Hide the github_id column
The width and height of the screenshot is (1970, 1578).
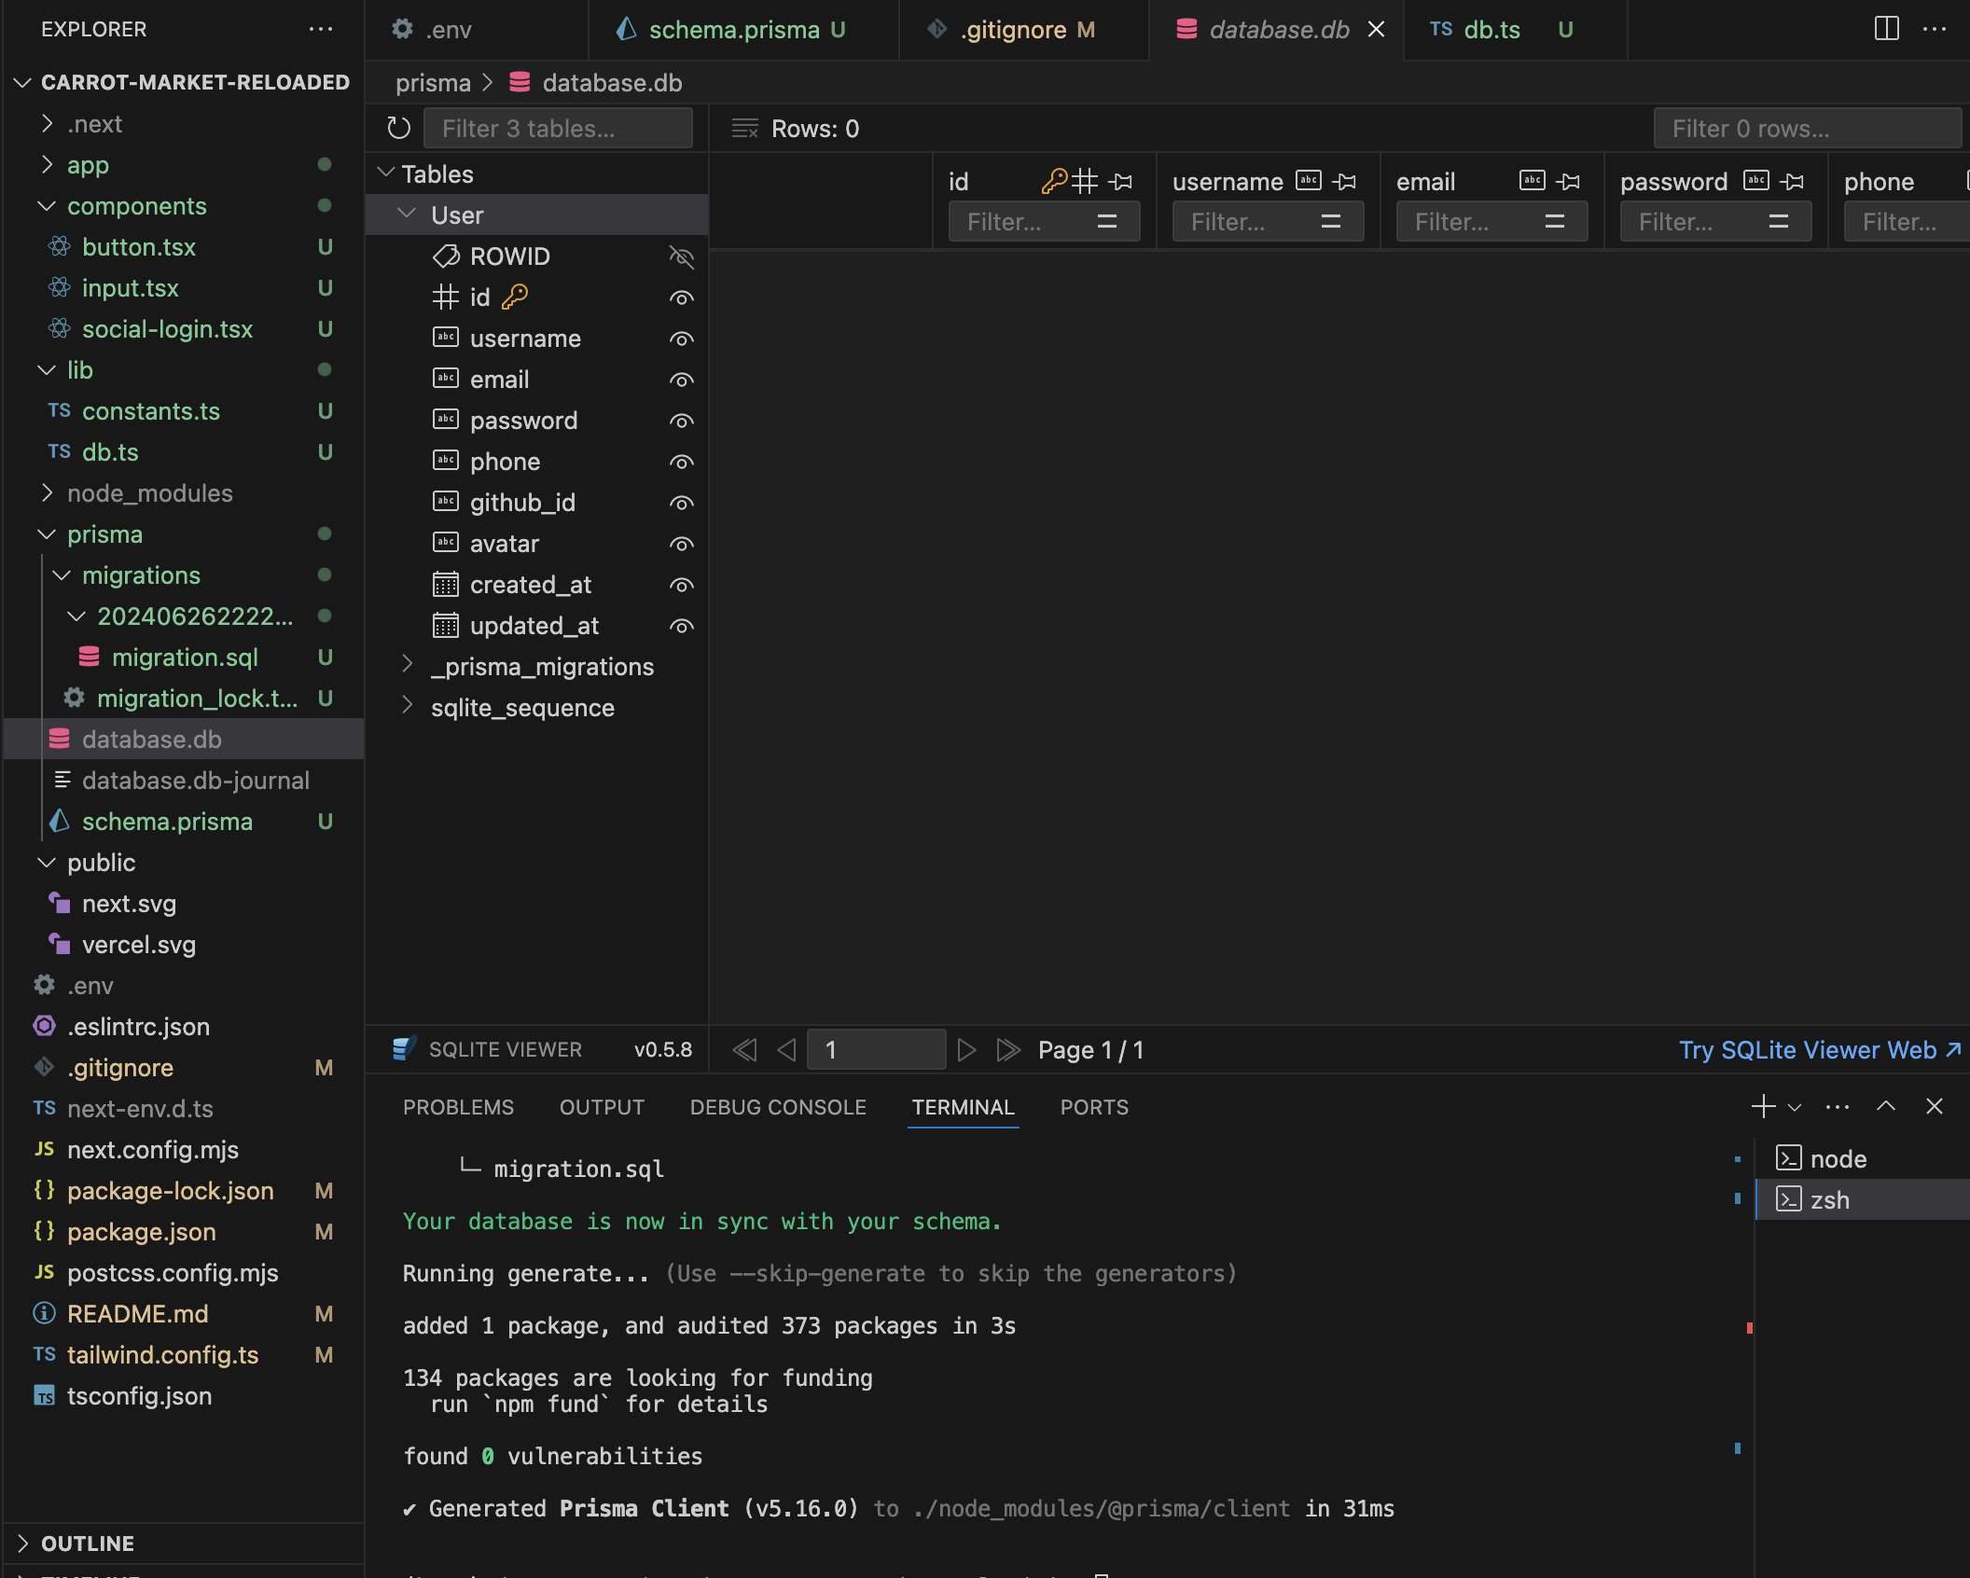[x=682, y=503]
